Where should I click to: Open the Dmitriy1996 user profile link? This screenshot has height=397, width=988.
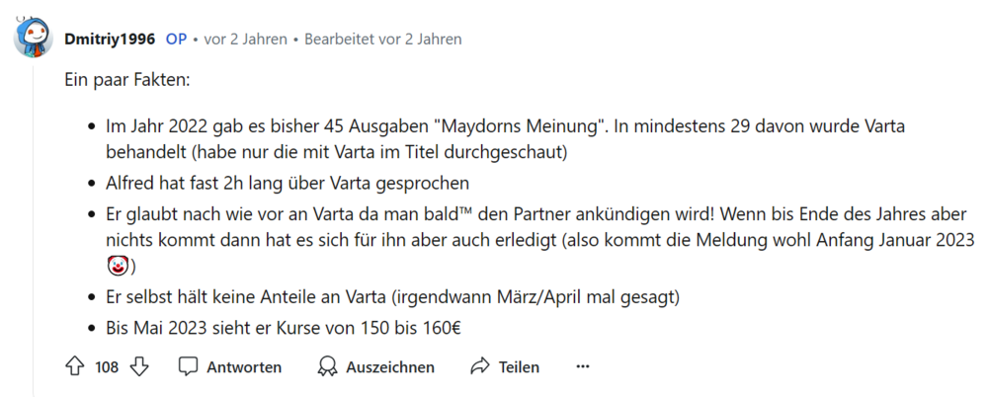[x=110, y=40]
